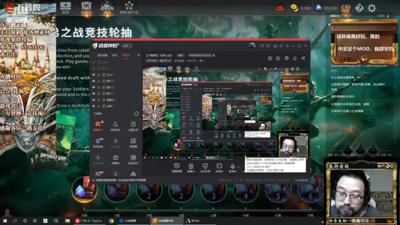Click the gift box icon with red dot

(x=270, y=58)
